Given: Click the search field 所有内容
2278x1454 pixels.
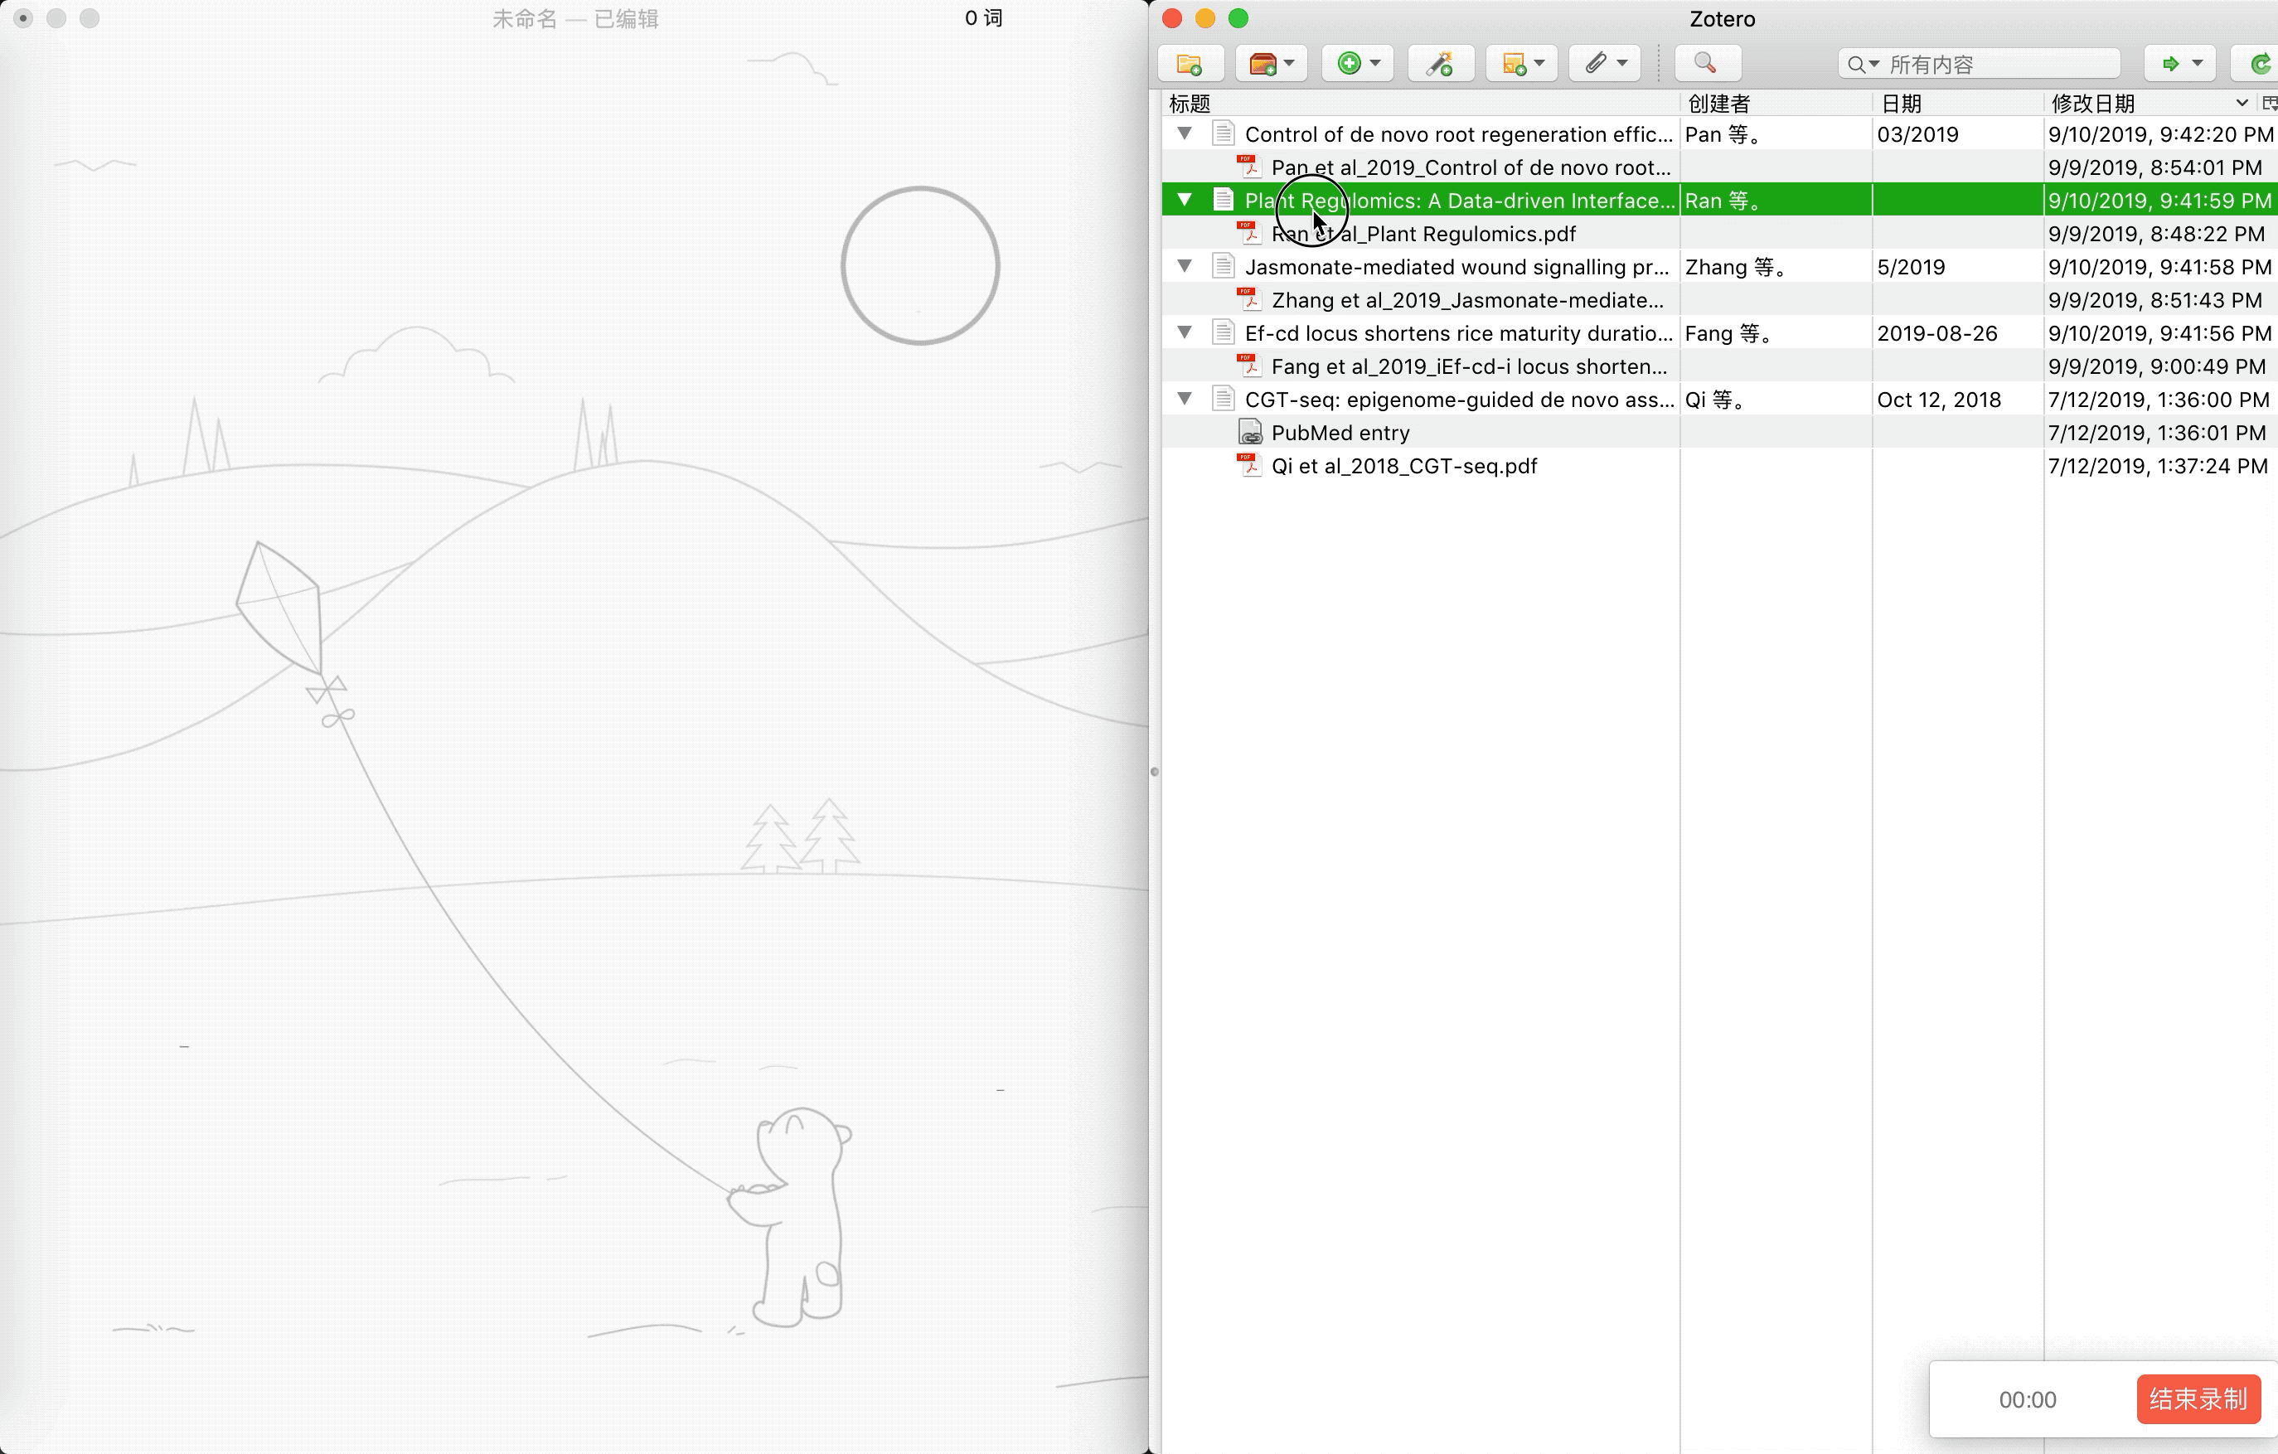Looking at the screenshot, I should [x=1996, y=65].
